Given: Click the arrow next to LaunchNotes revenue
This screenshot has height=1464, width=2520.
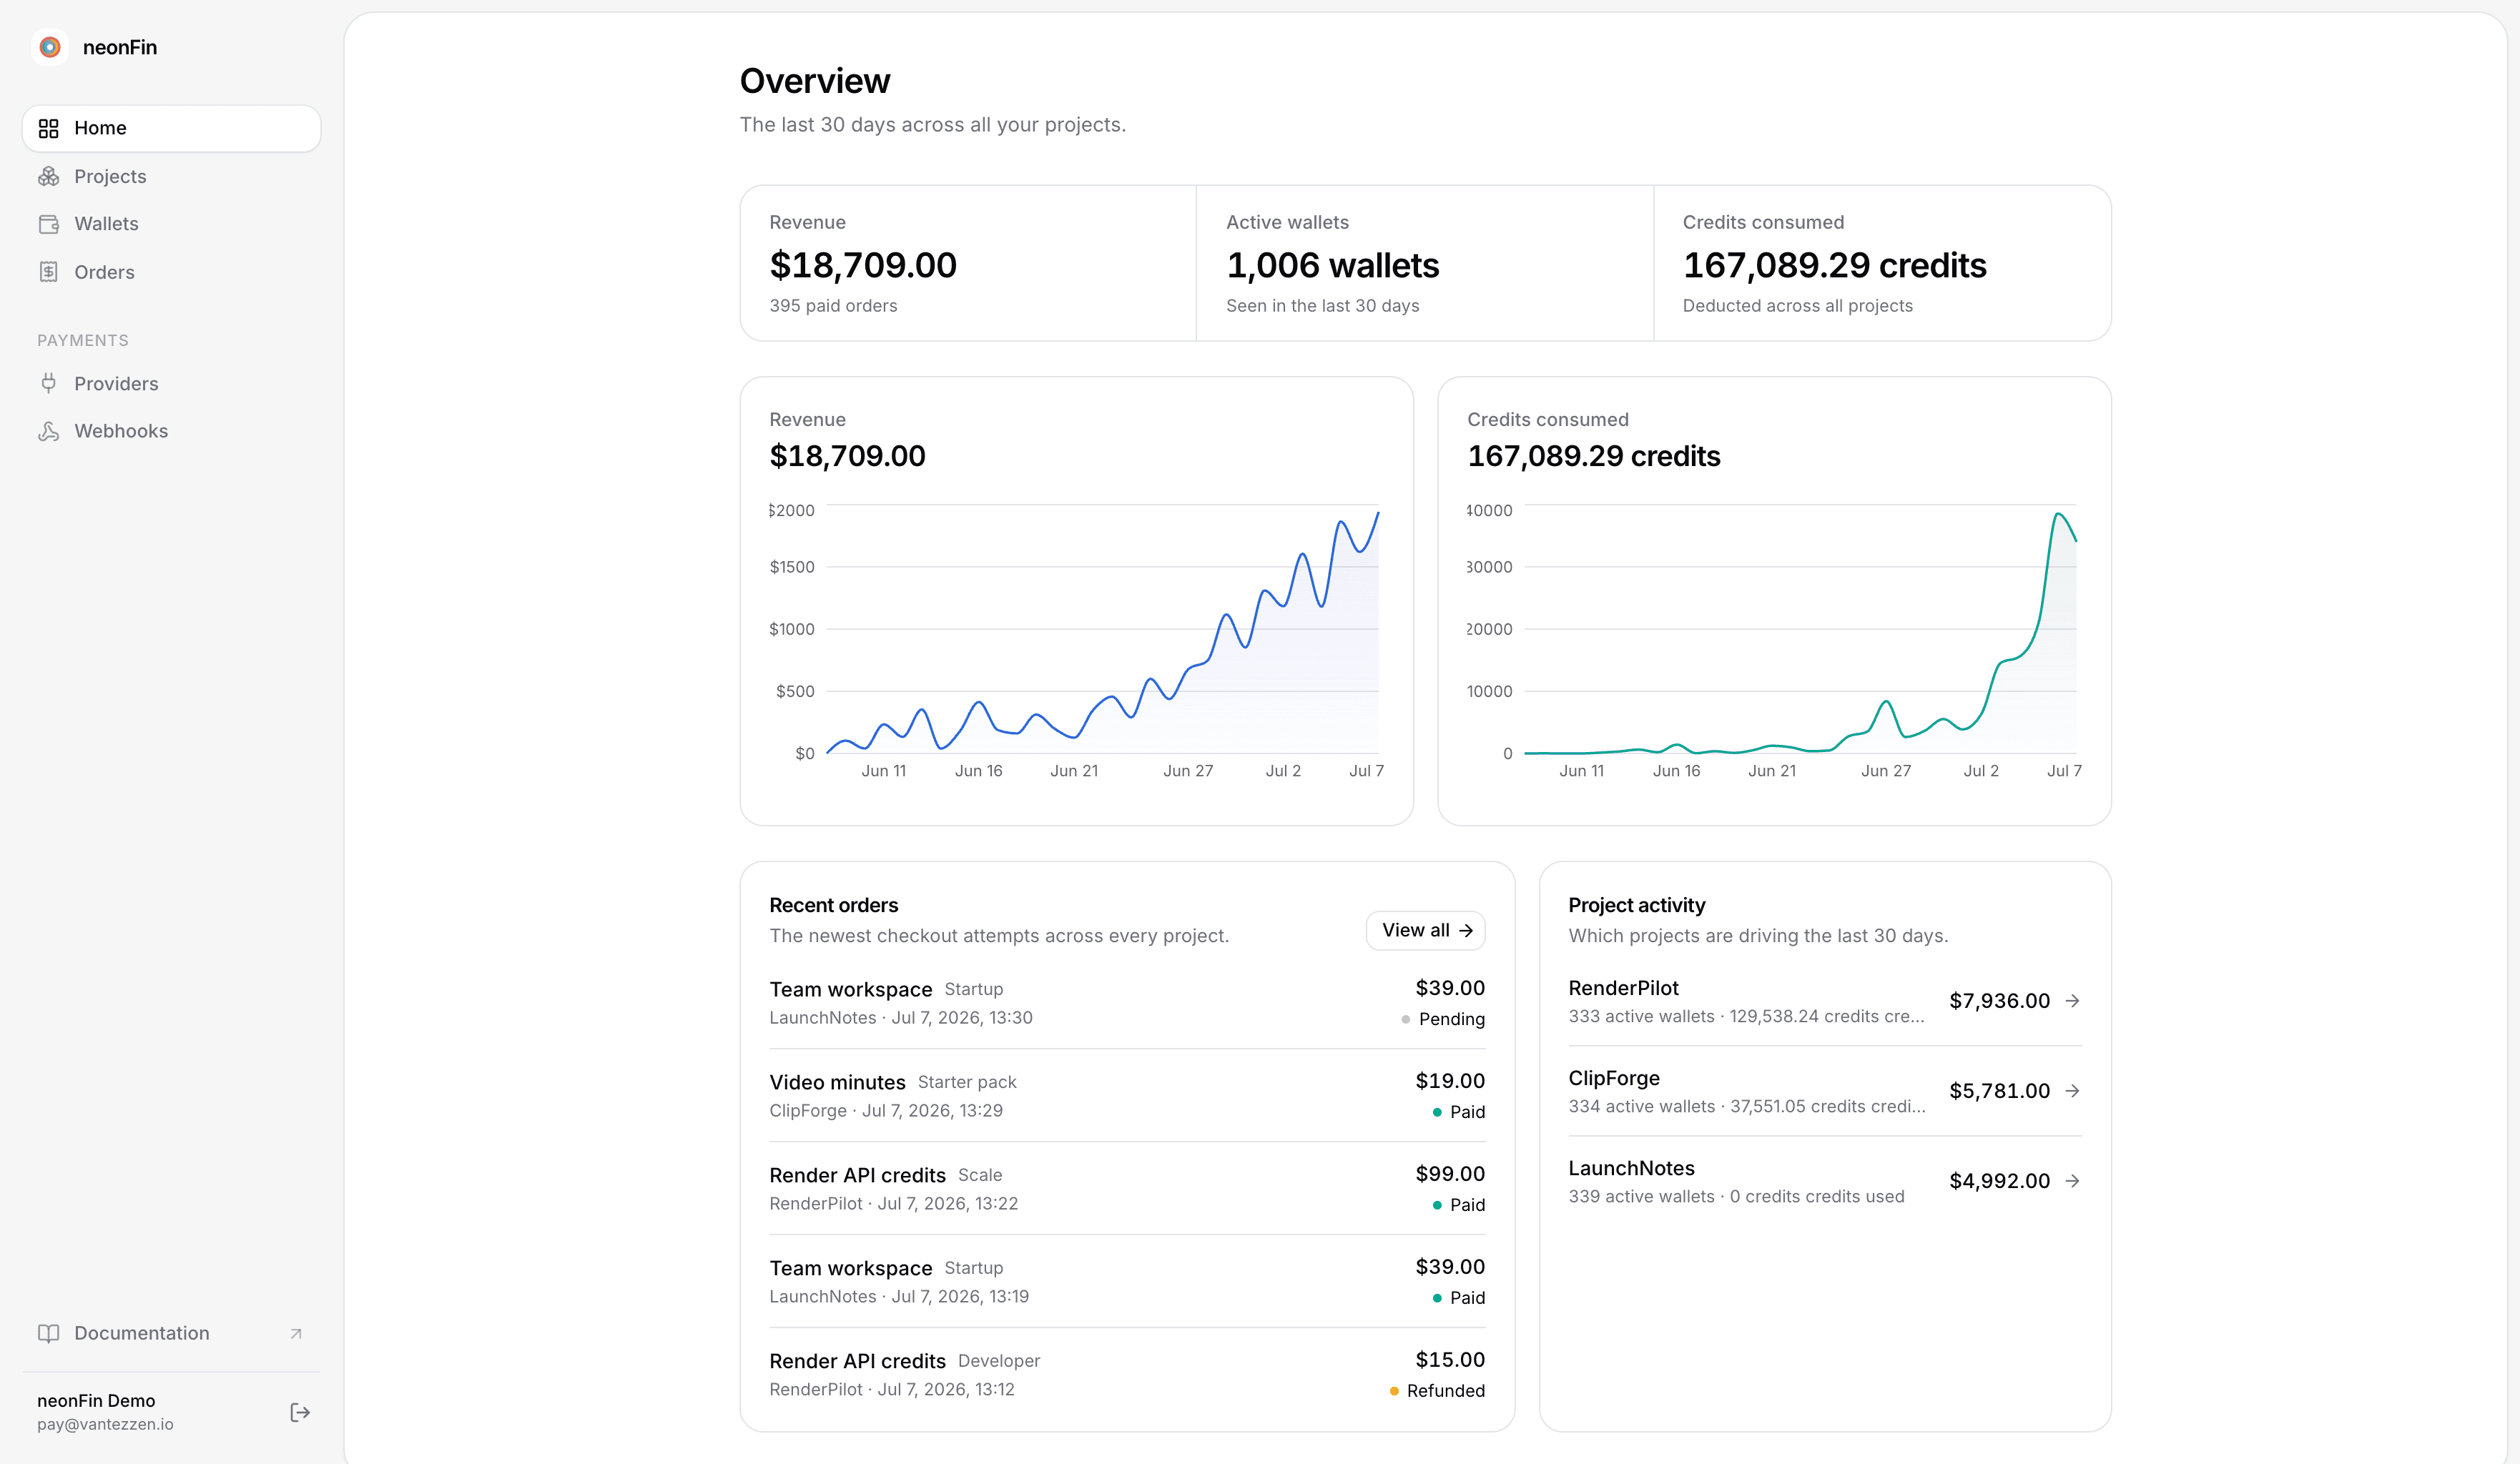Looking at the screenshot, I should (2073, 1180).
